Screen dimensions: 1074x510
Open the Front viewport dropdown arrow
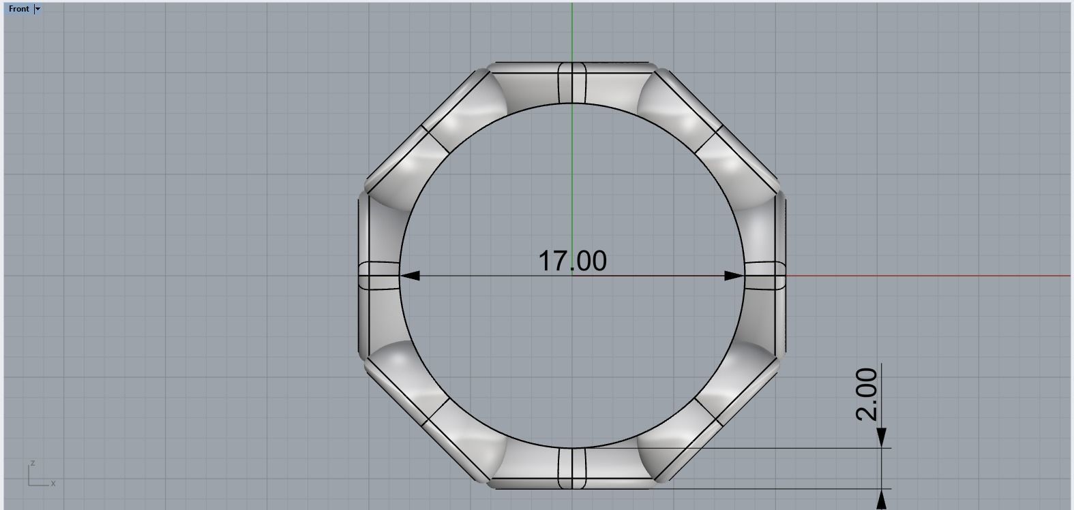tap(38, 9)
